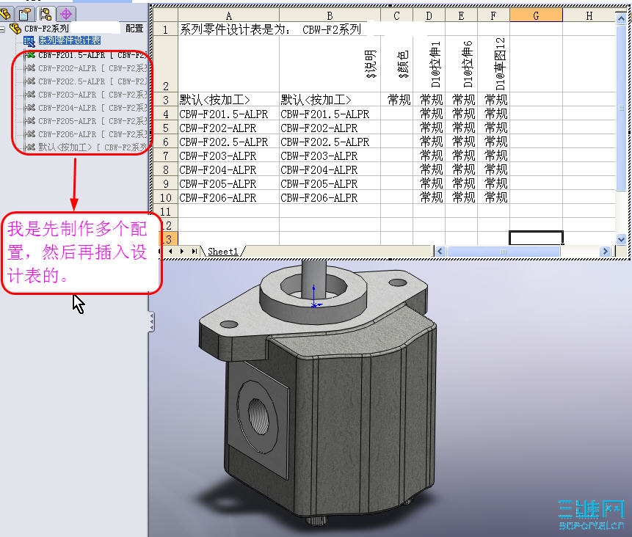The height and width of the screenshot is (537, 632).
Task: Select the 系列零件设计表 tree item
Action: pos(69,40)
